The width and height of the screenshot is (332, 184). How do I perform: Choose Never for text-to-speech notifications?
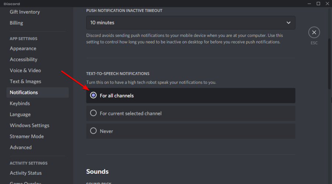[x=191, y=131]
